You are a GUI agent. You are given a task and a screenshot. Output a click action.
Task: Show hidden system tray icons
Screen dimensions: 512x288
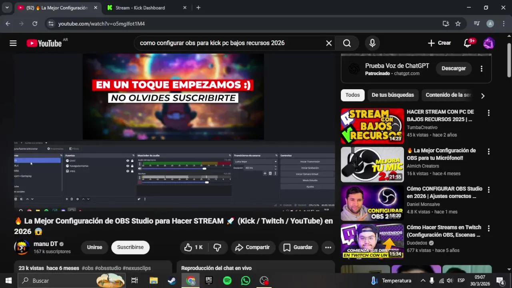click(423, 281)
